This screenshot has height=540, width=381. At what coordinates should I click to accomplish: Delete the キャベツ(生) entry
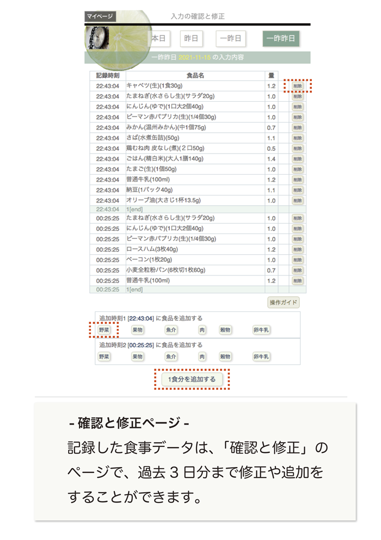297,86
